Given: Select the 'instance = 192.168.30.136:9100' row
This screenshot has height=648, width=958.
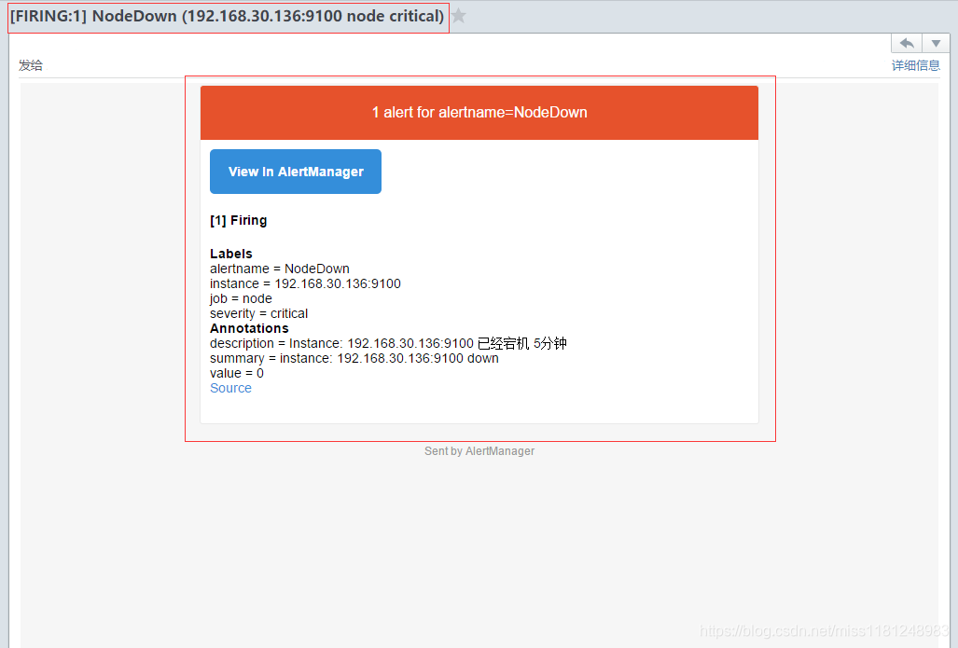Looking at the screenshot, I should coord(305,284).
